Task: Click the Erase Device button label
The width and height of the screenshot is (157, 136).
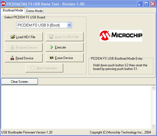Action: (x=64, y=58)
